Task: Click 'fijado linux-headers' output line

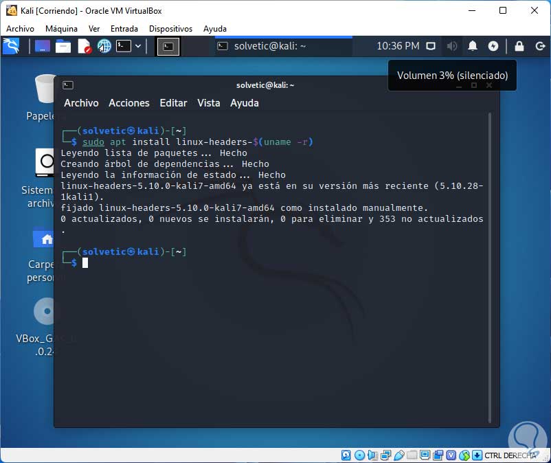Action: click(244, 208)
